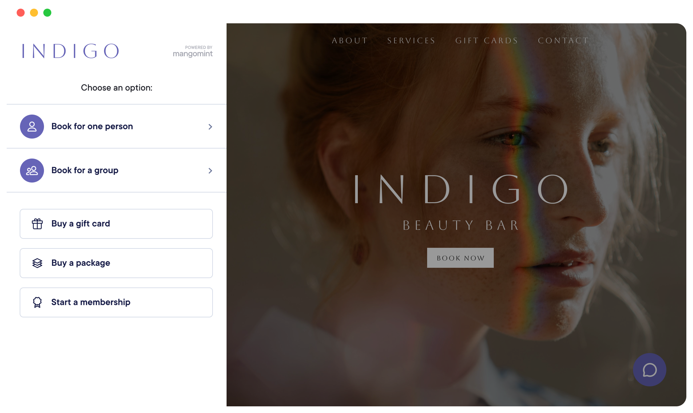Expand the Book for a group chevron

click(210, 171)
